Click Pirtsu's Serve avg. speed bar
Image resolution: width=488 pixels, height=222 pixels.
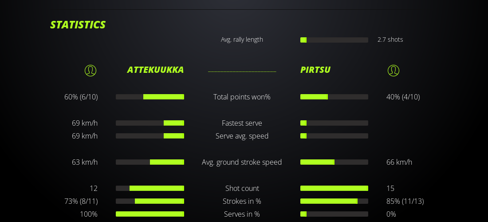click(334, 136)
